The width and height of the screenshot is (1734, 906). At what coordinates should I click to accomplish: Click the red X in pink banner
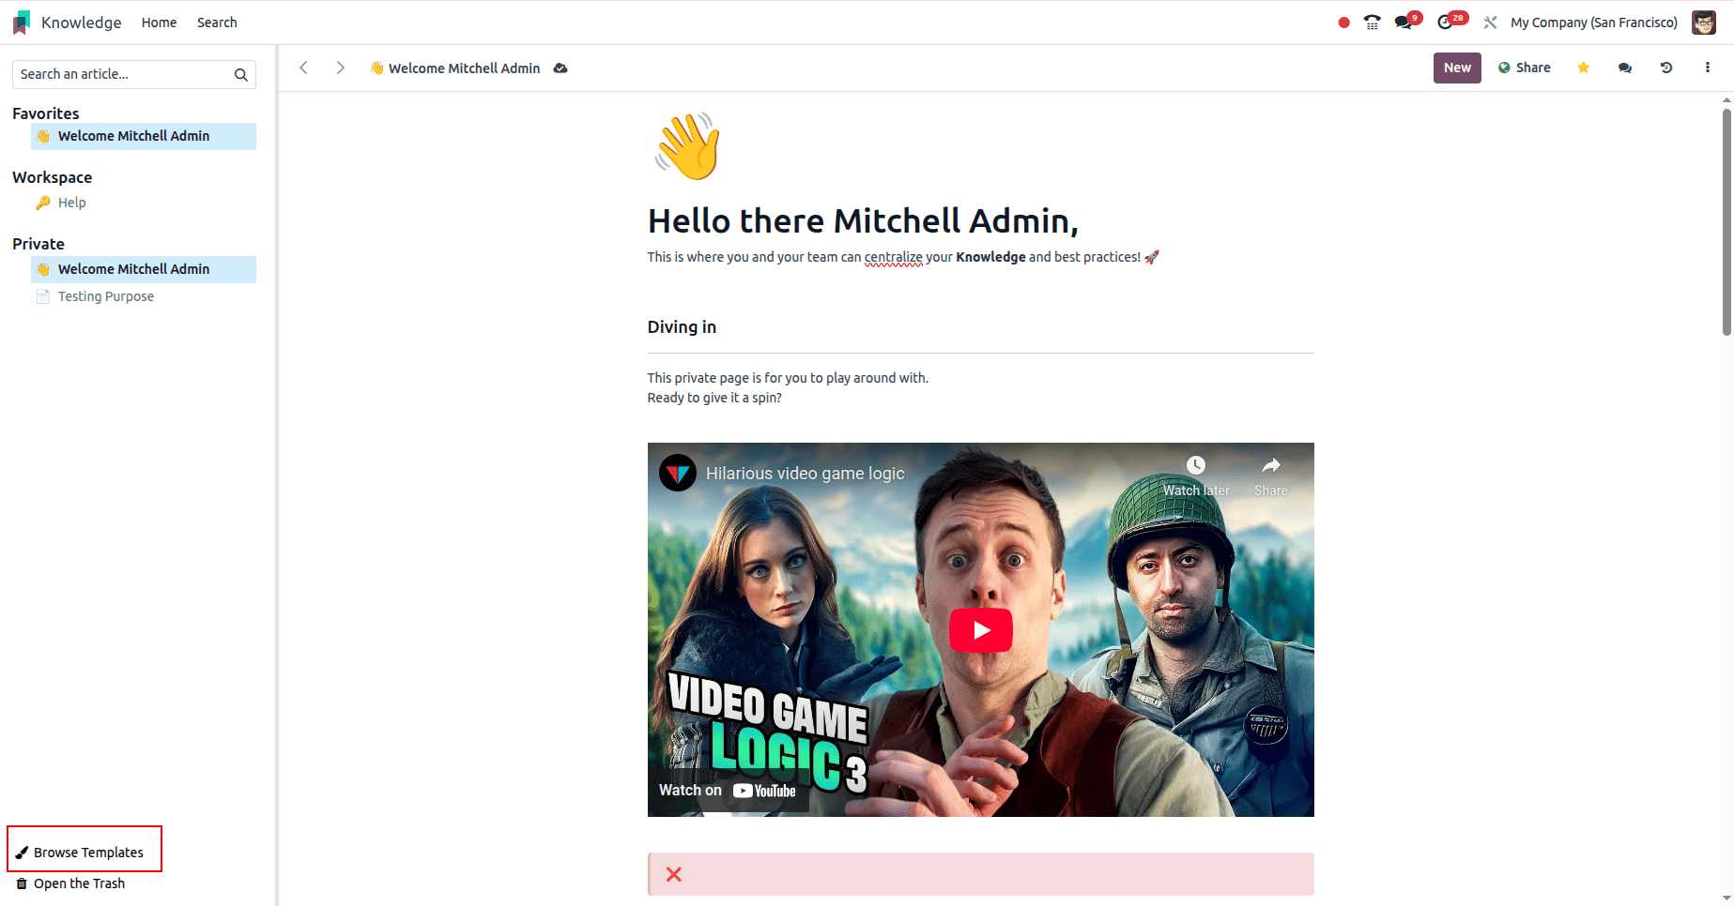pos(674,874)
